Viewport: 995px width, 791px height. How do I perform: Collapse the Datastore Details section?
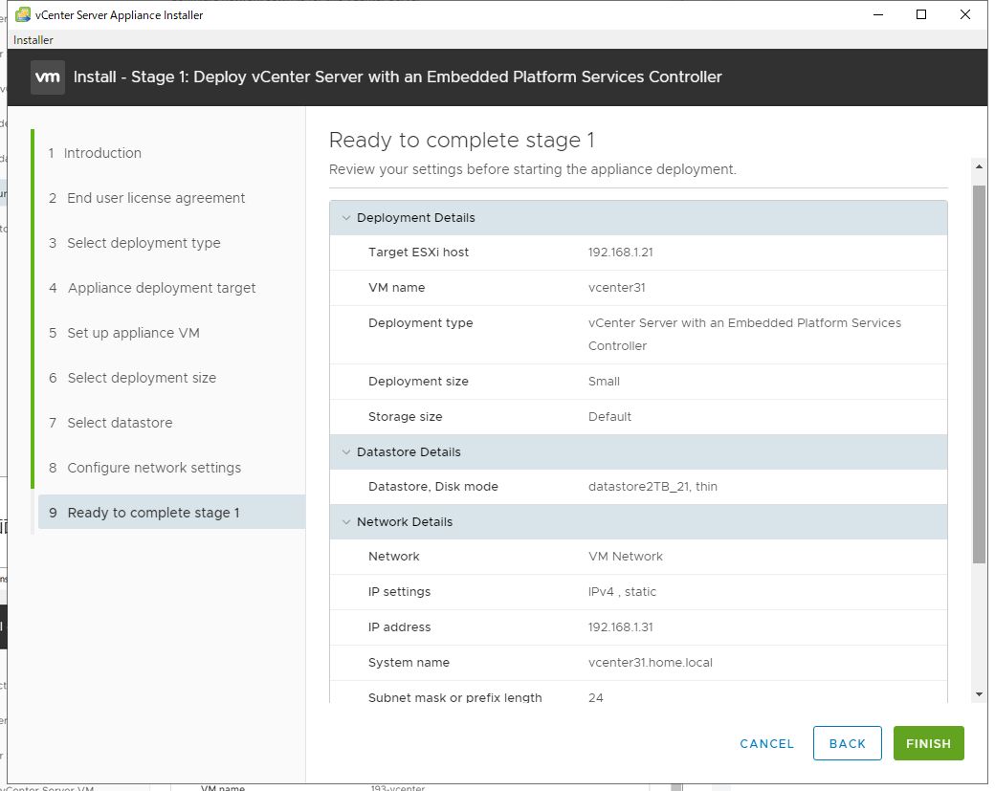(x=344, y=452)
